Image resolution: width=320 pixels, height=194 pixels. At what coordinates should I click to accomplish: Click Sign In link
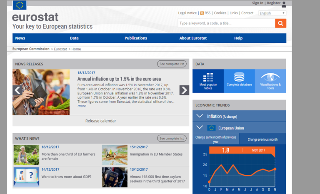pyautogui.click(x=257, y=3)
